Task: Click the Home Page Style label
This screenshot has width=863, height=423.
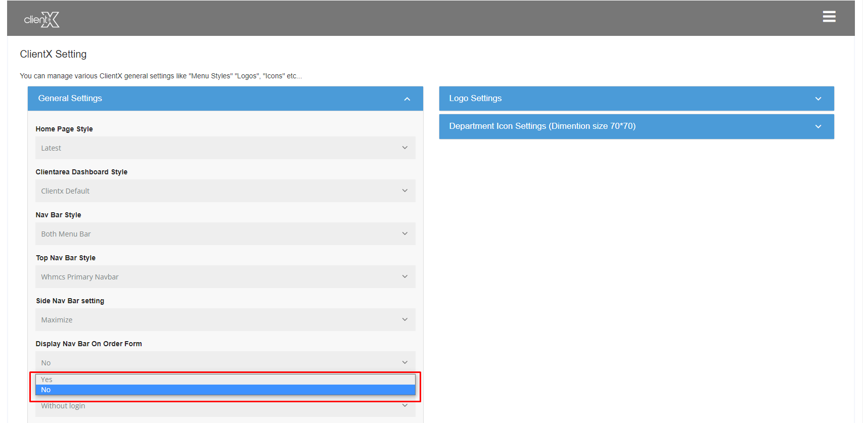Action: coord(64,129)
